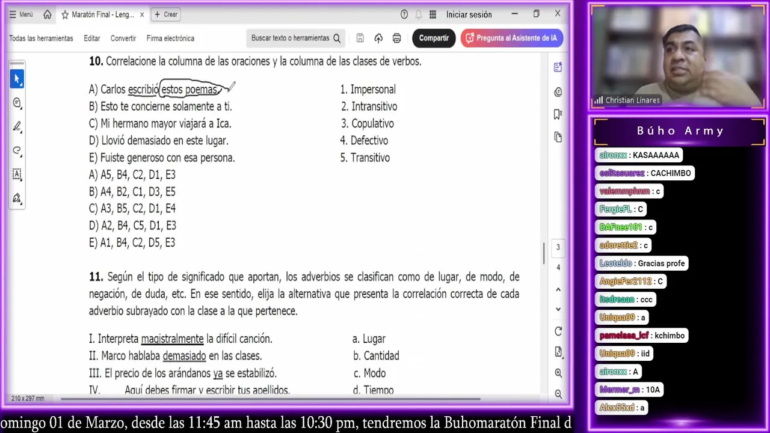The width and height of the screenshot is (770, 433).
Task: Click the search magnifier icon
Action: click(337, 38)
